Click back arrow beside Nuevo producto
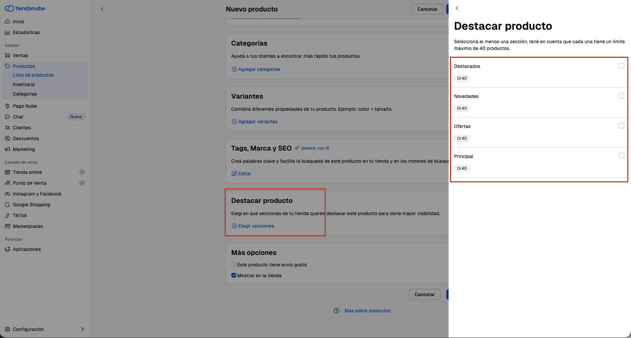 pyautogui.click(x=102, y=9)
